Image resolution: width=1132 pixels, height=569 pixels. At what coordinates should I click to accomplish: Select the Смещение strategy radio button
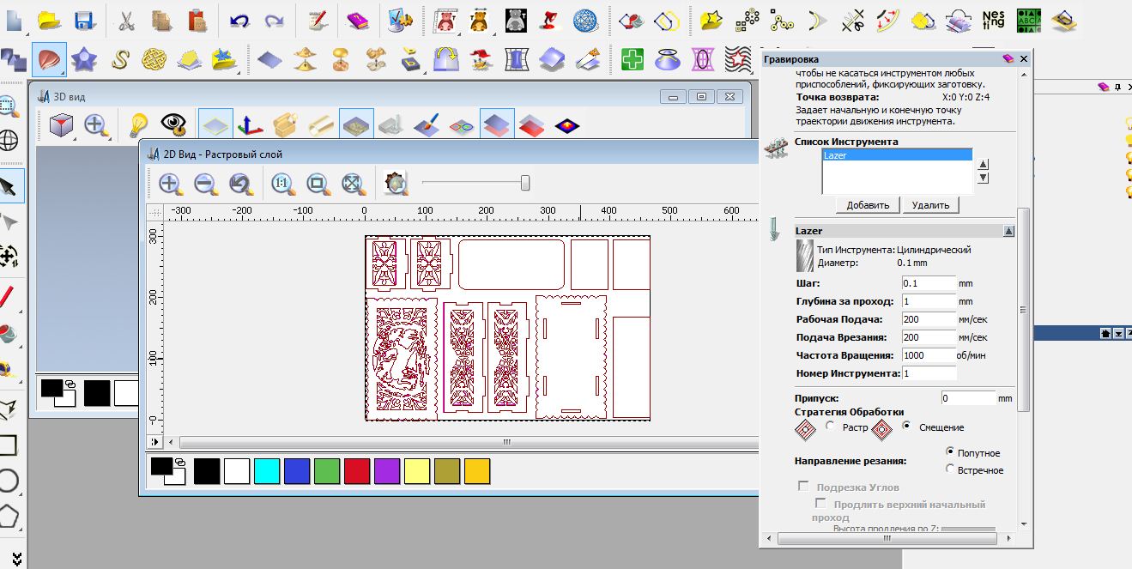point(907,426)
